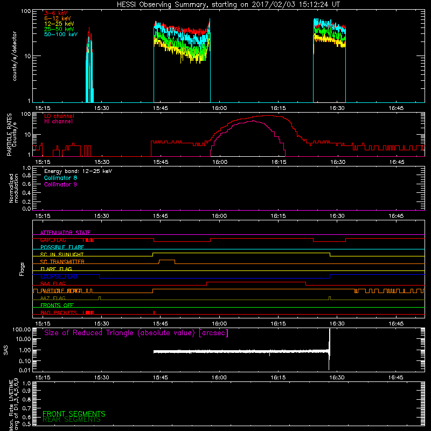Click the "FRONT SEGMENTS" livetime legend label

74,414
